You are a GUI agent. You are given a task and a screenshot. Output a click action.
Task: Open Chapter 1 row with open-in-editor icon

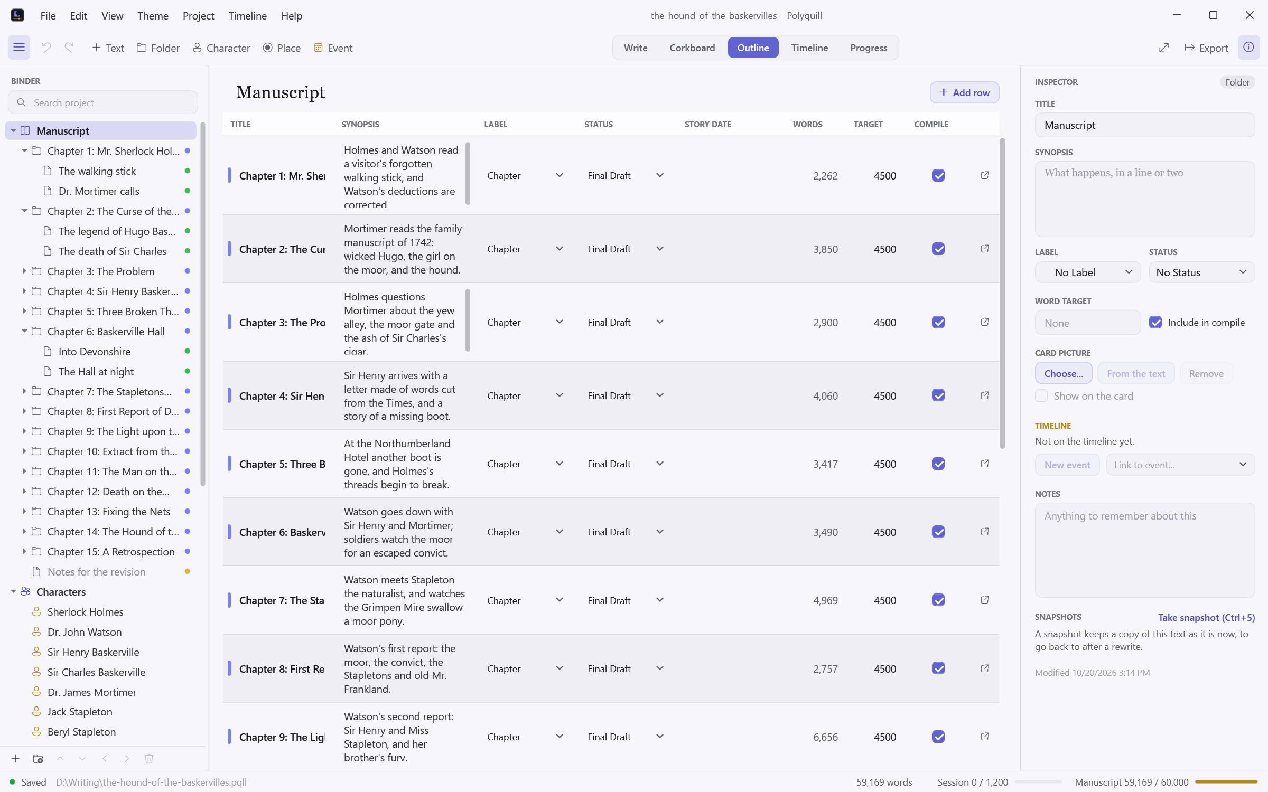click(985, 175)
